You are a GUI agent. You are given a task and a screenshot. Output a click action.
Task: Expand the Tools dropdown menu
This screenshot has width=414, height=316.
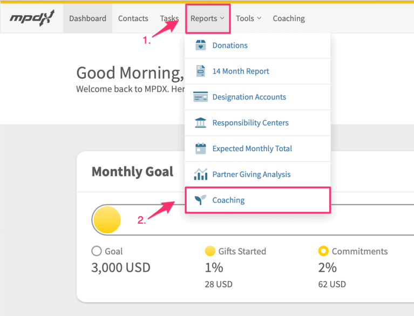tap(248, 18)
